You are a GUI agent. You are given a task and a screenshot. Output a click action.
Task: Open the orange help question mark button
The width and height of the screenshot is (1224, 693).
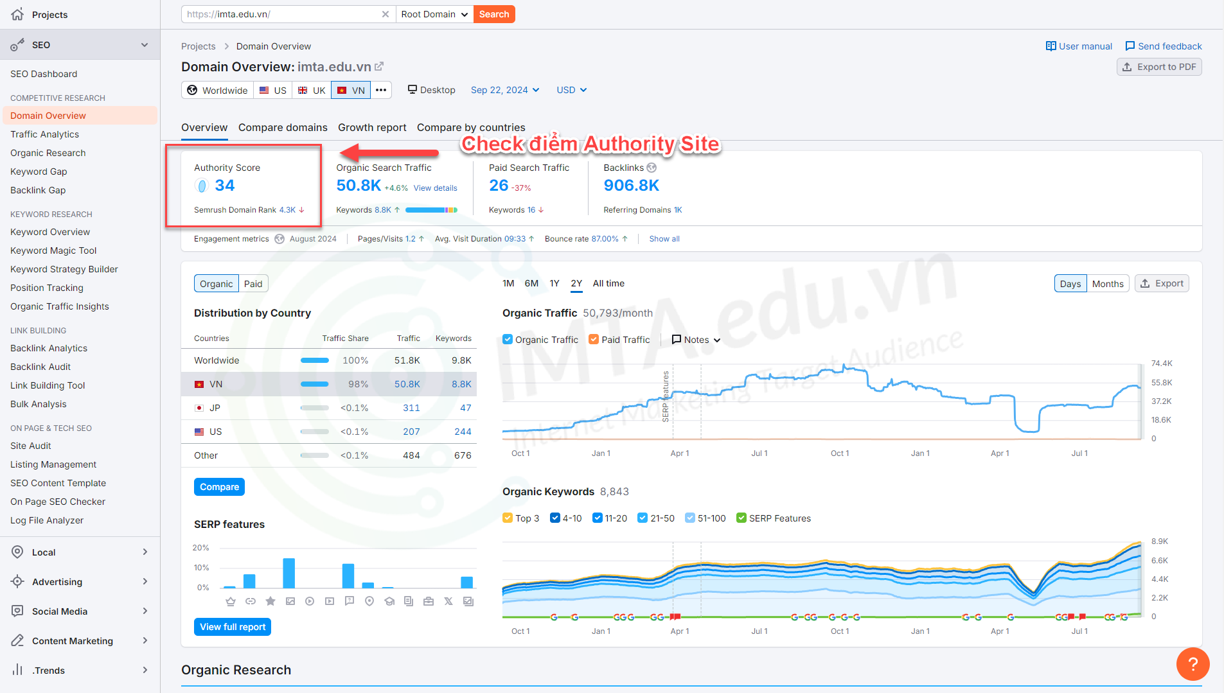coord(1193,664)
